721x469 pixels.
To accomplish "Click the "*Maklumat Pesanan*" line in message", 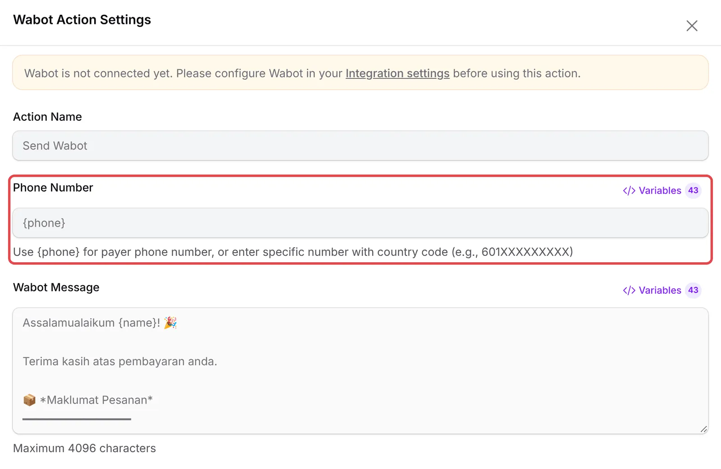I will coord(96,400).
